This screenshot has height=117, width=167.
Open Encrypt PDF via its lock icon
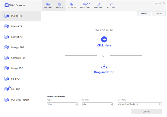coord(7,37)
